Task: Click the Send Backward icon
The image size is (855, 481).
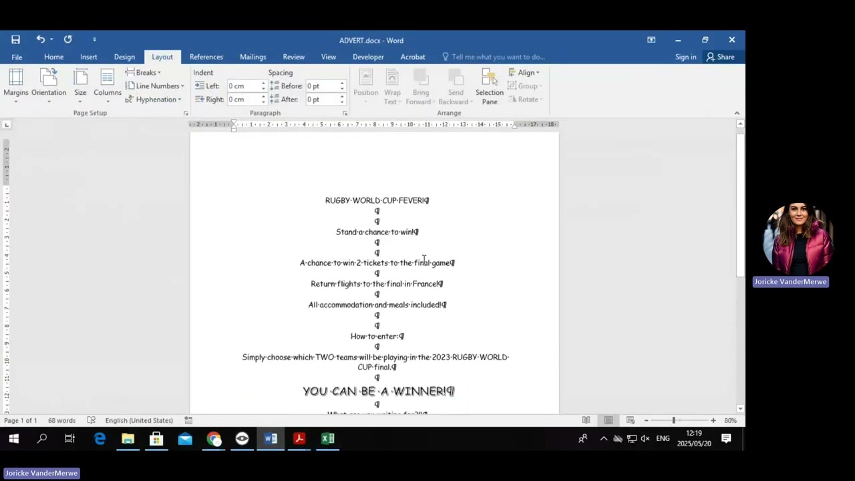Action: [x=456, y=86]
